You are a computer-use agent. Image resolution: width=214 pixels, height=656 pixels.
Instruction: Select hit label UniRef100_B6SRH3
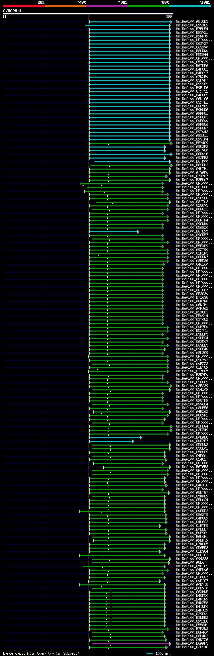tap(192, 165)
